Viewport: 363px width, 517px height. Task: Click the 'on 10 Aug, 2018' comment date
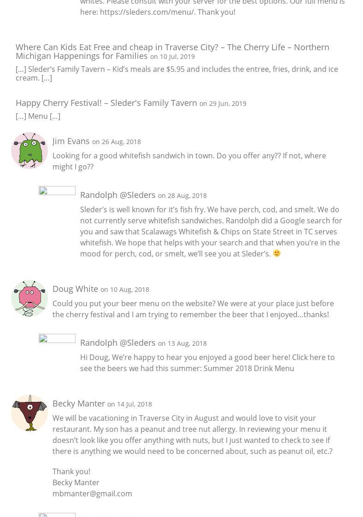pos(125,290)
